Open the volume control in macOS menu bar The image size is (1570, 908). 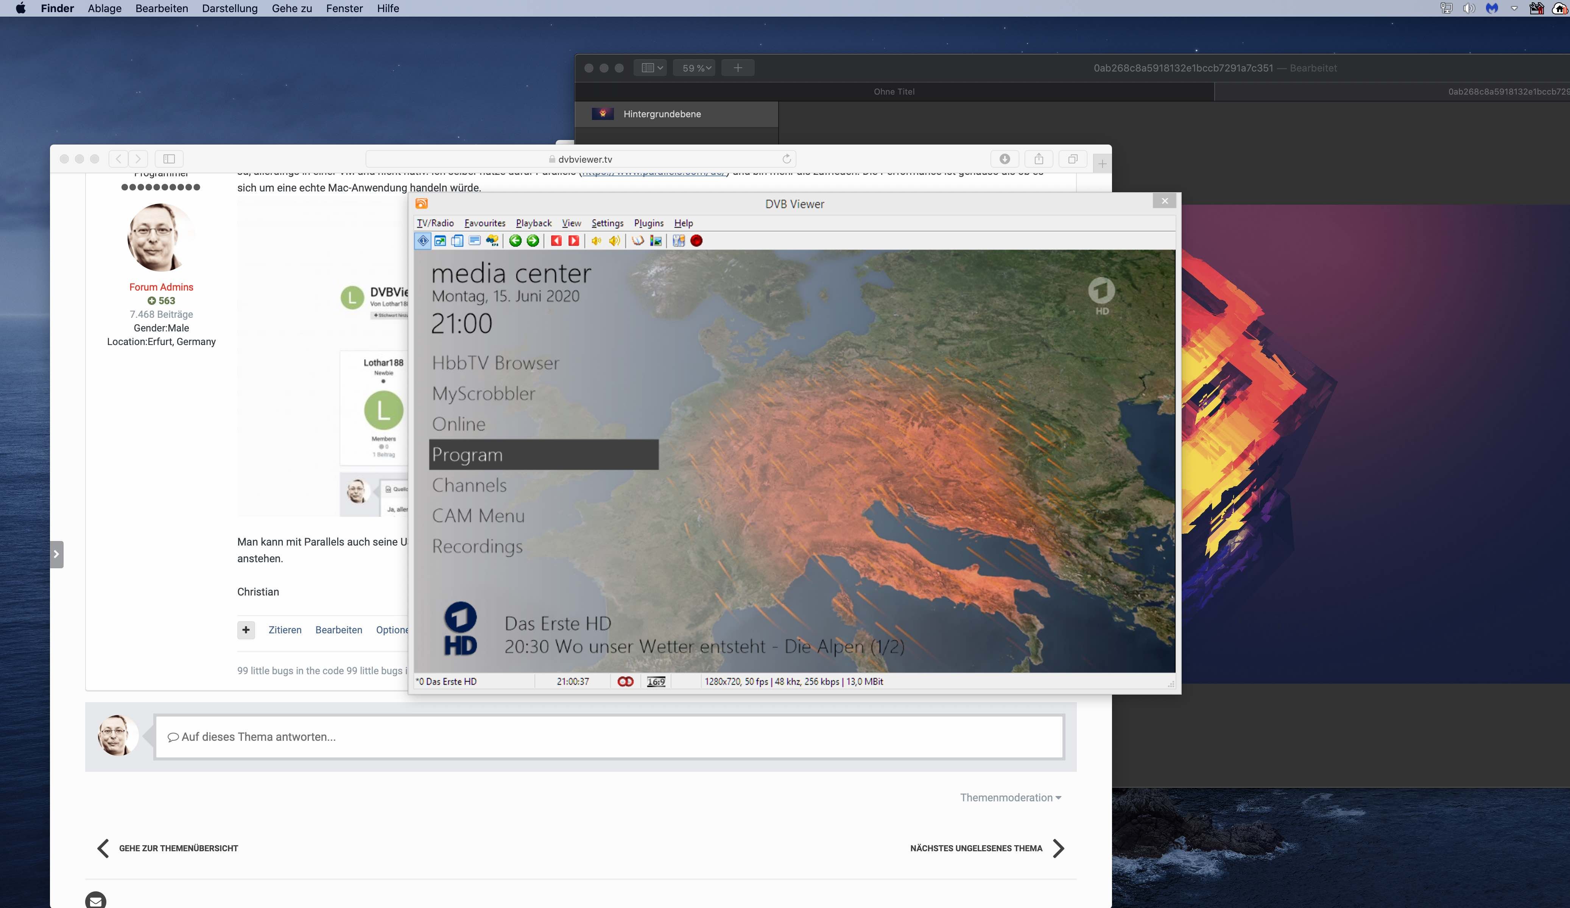pos(1469,8)
